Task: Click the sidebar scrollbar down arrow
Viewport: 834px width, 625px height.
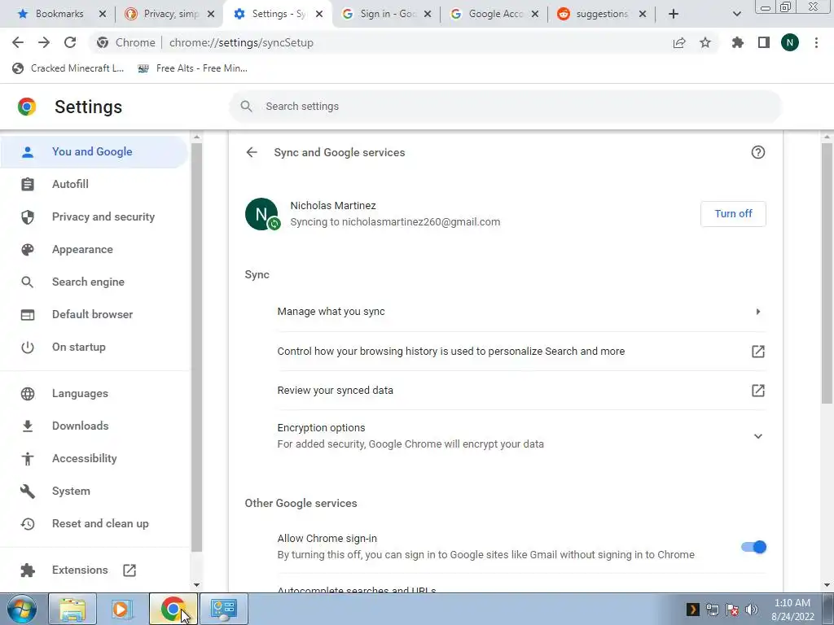Action: tap(196, 585)
